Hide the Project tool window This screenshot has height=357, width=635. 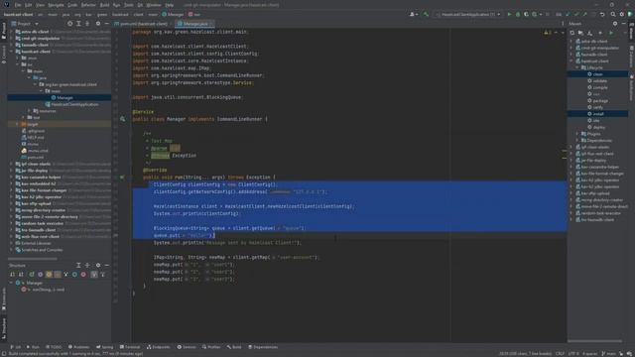point(106,24)
